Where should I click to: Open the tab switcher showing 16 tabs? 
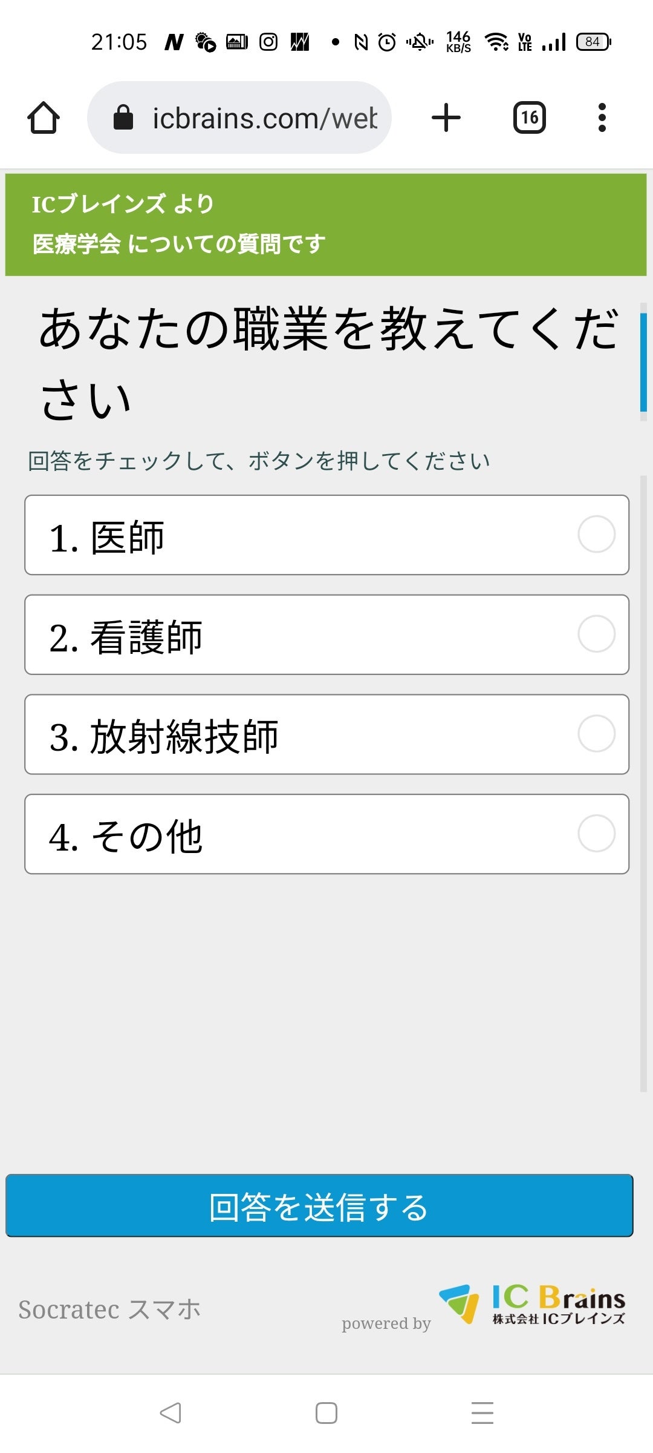[x=529, y=117]
